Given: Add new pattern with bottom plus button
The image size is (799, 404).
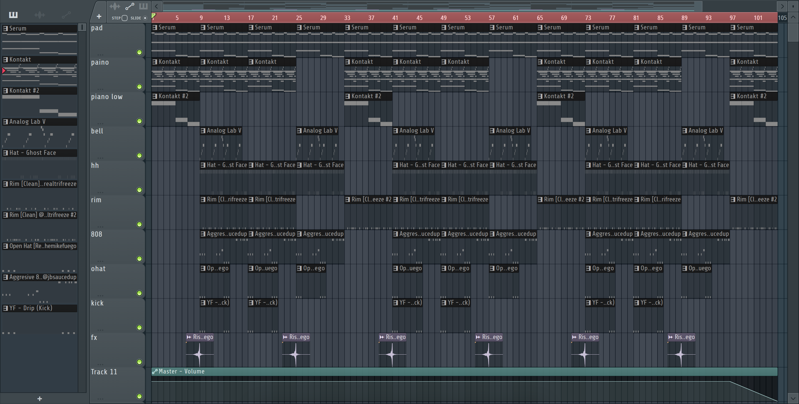Looking at the screenshot, I should [x=39, y=399].
